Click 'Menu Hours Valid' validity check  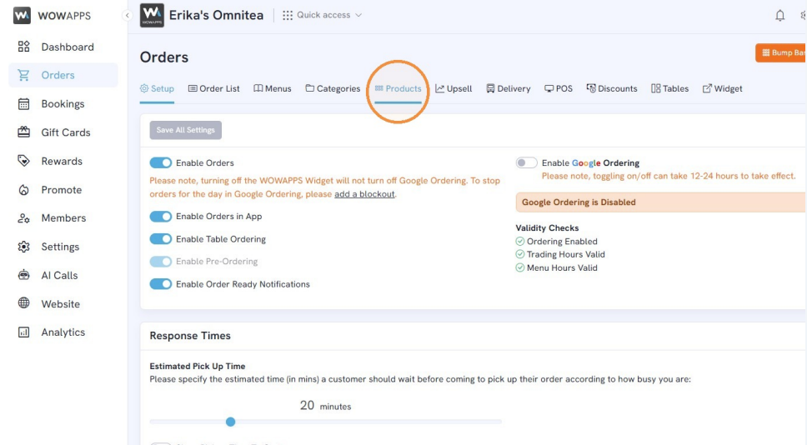tap(556, 267)
